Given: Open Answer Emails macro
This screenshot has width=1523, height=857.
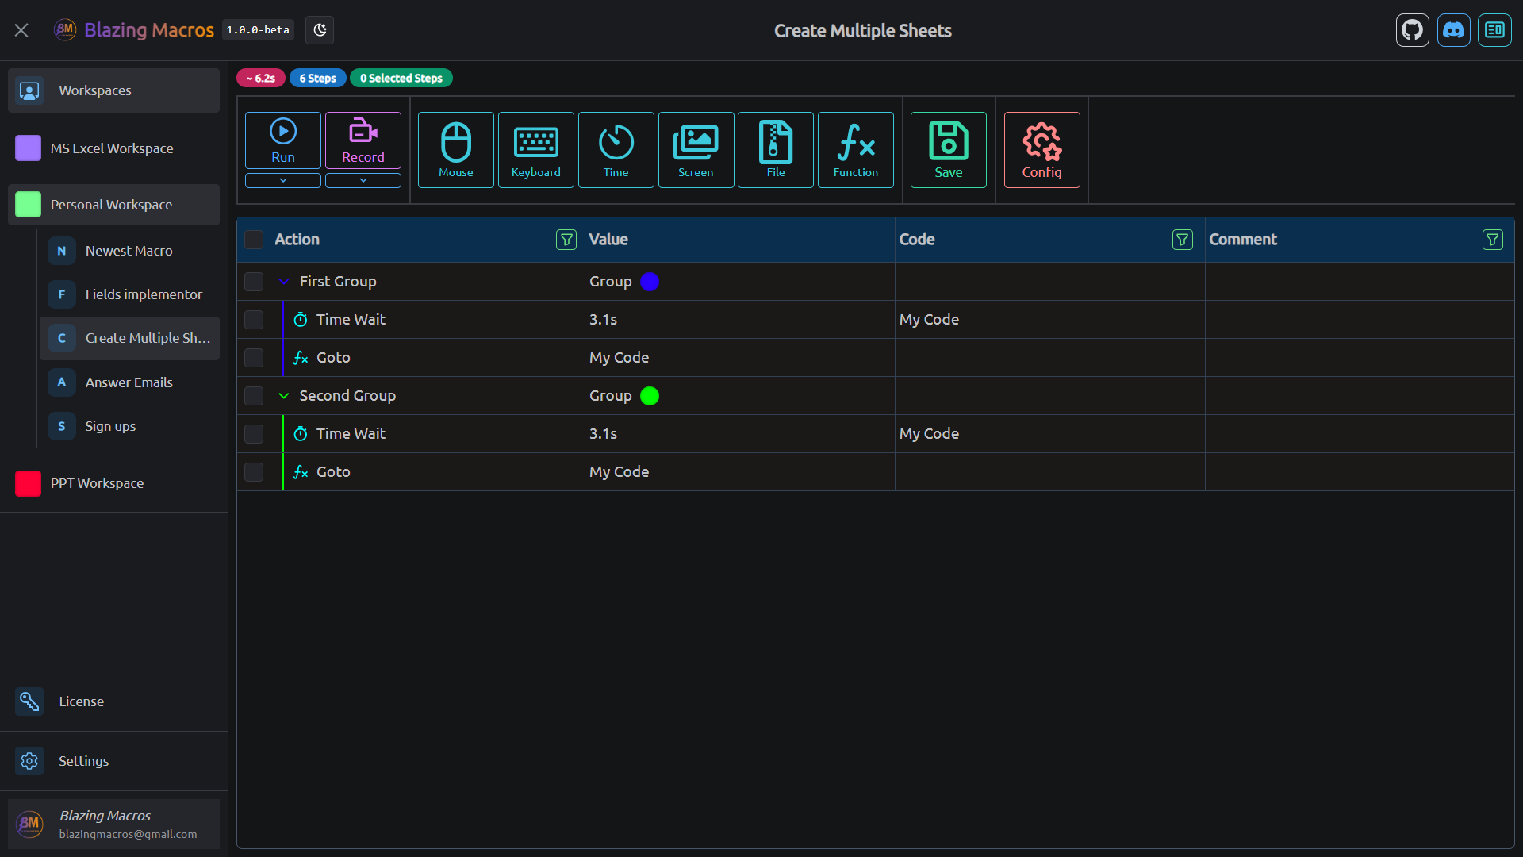Looking at the screenshot, I should coord(129,382).
